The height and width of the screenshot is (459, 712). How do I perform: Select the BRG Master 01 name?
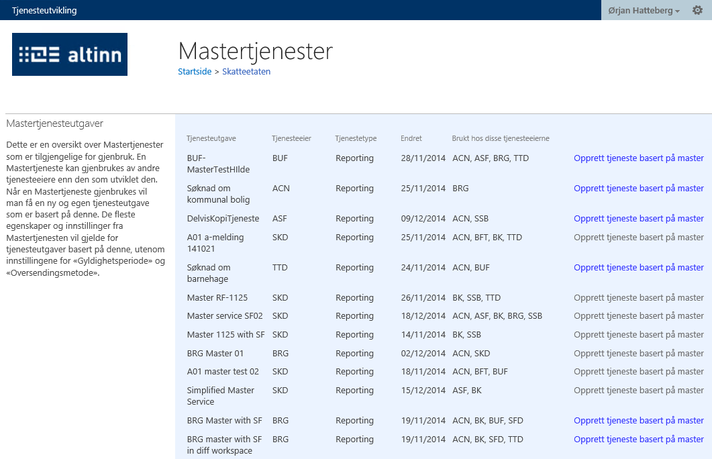coord(215,353)
